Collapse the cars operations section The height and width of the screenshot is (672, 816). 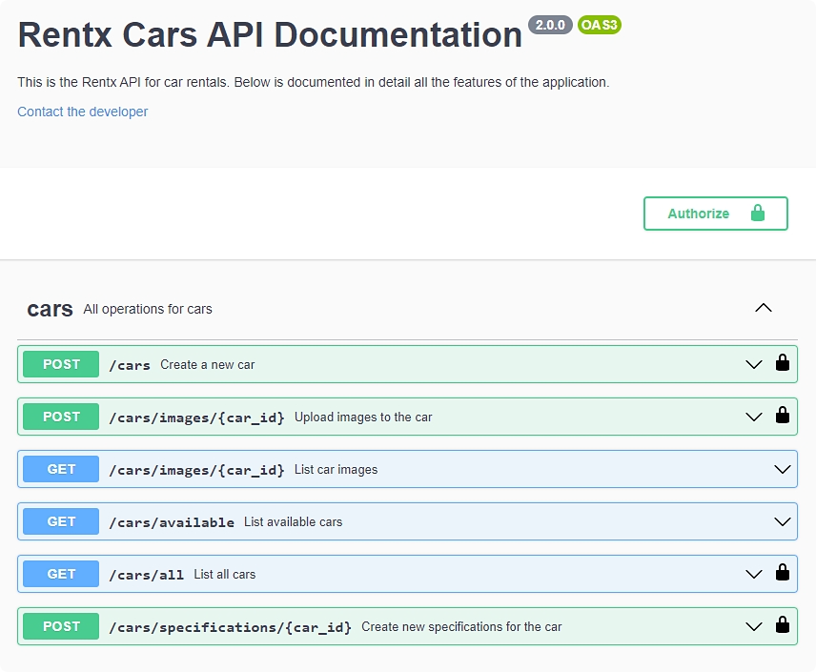pyautogui.click(x=763, y=308)
